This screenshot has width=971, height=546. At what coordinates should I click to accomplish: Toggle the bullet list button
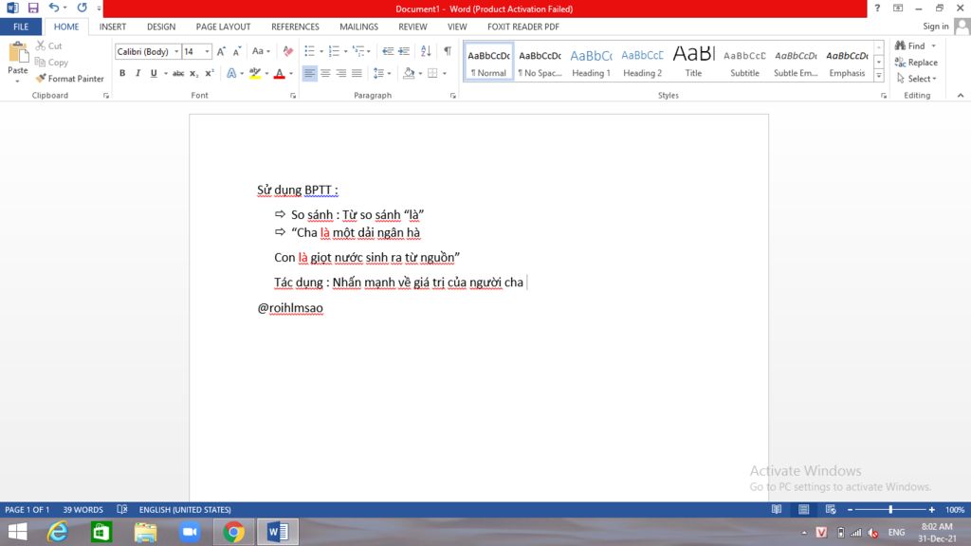point(310,51)
